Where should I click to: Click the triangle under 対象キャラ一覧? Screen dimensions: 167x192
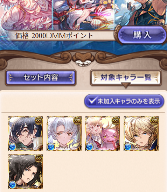[126, 85]
